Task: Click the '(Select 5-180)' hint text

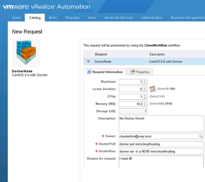Action: tap(166, 89)
